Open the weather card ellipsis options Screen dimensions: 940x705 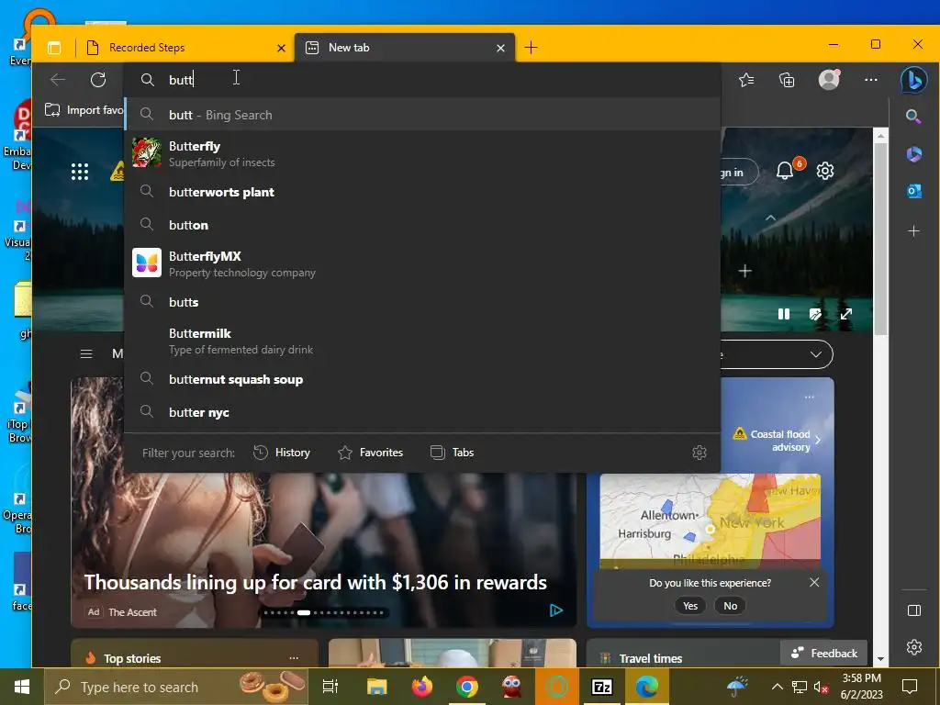(x=810, y=397)
